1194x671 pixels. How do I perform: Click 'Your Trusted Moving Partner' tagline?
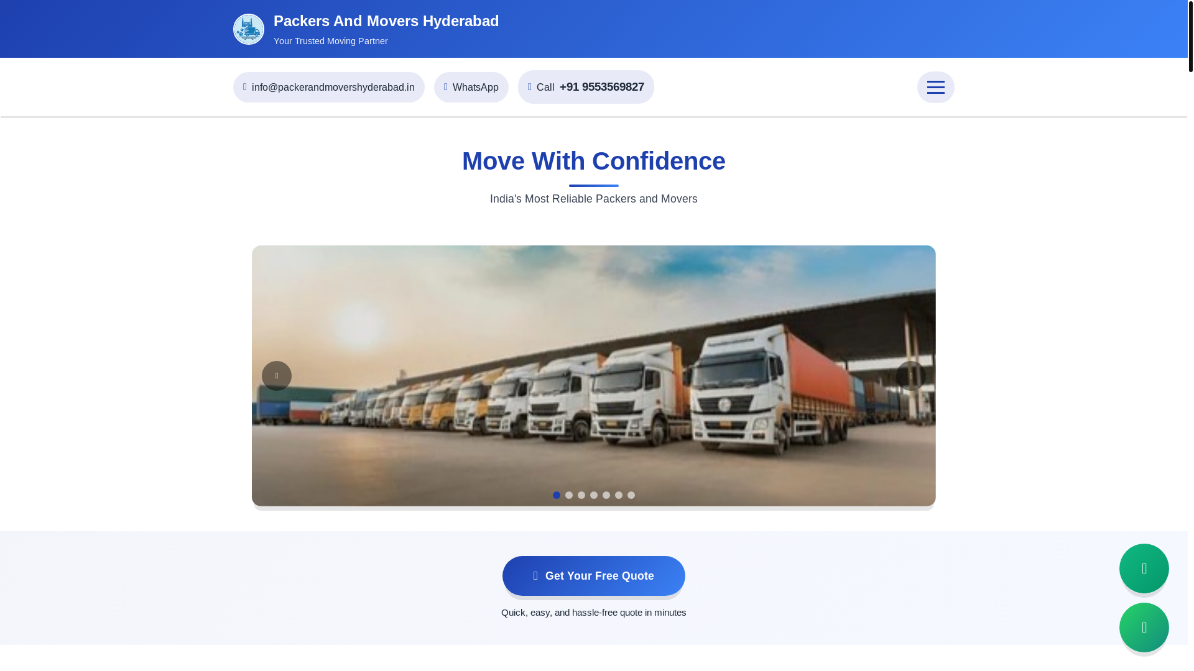[x=331, y=41]
